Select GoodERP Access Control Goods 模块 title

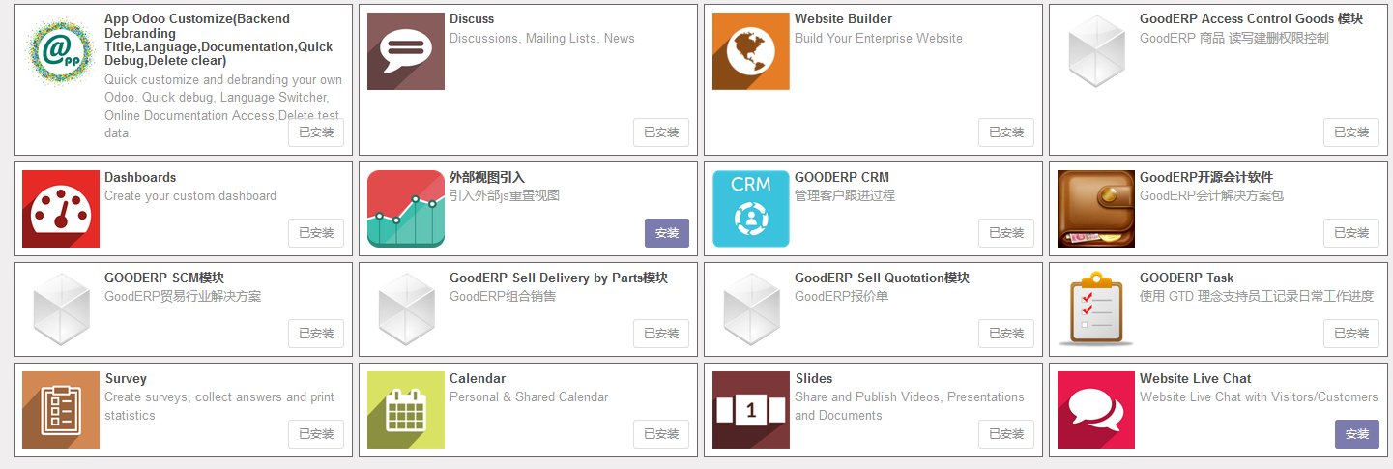point(1251,18)
